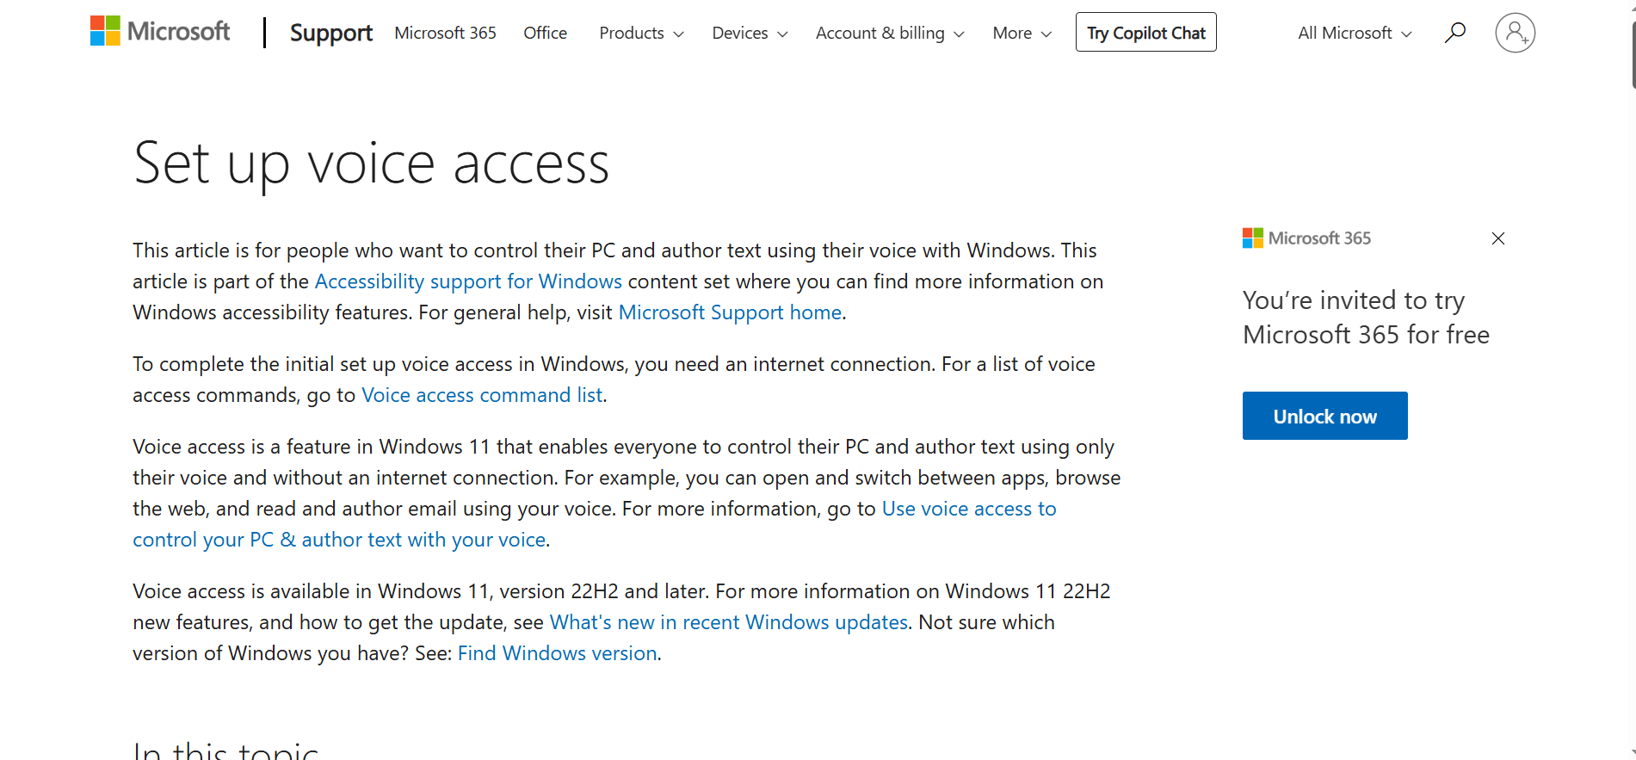Dismiss the Microsoft 365 promo with the X

click(1497, 238)
